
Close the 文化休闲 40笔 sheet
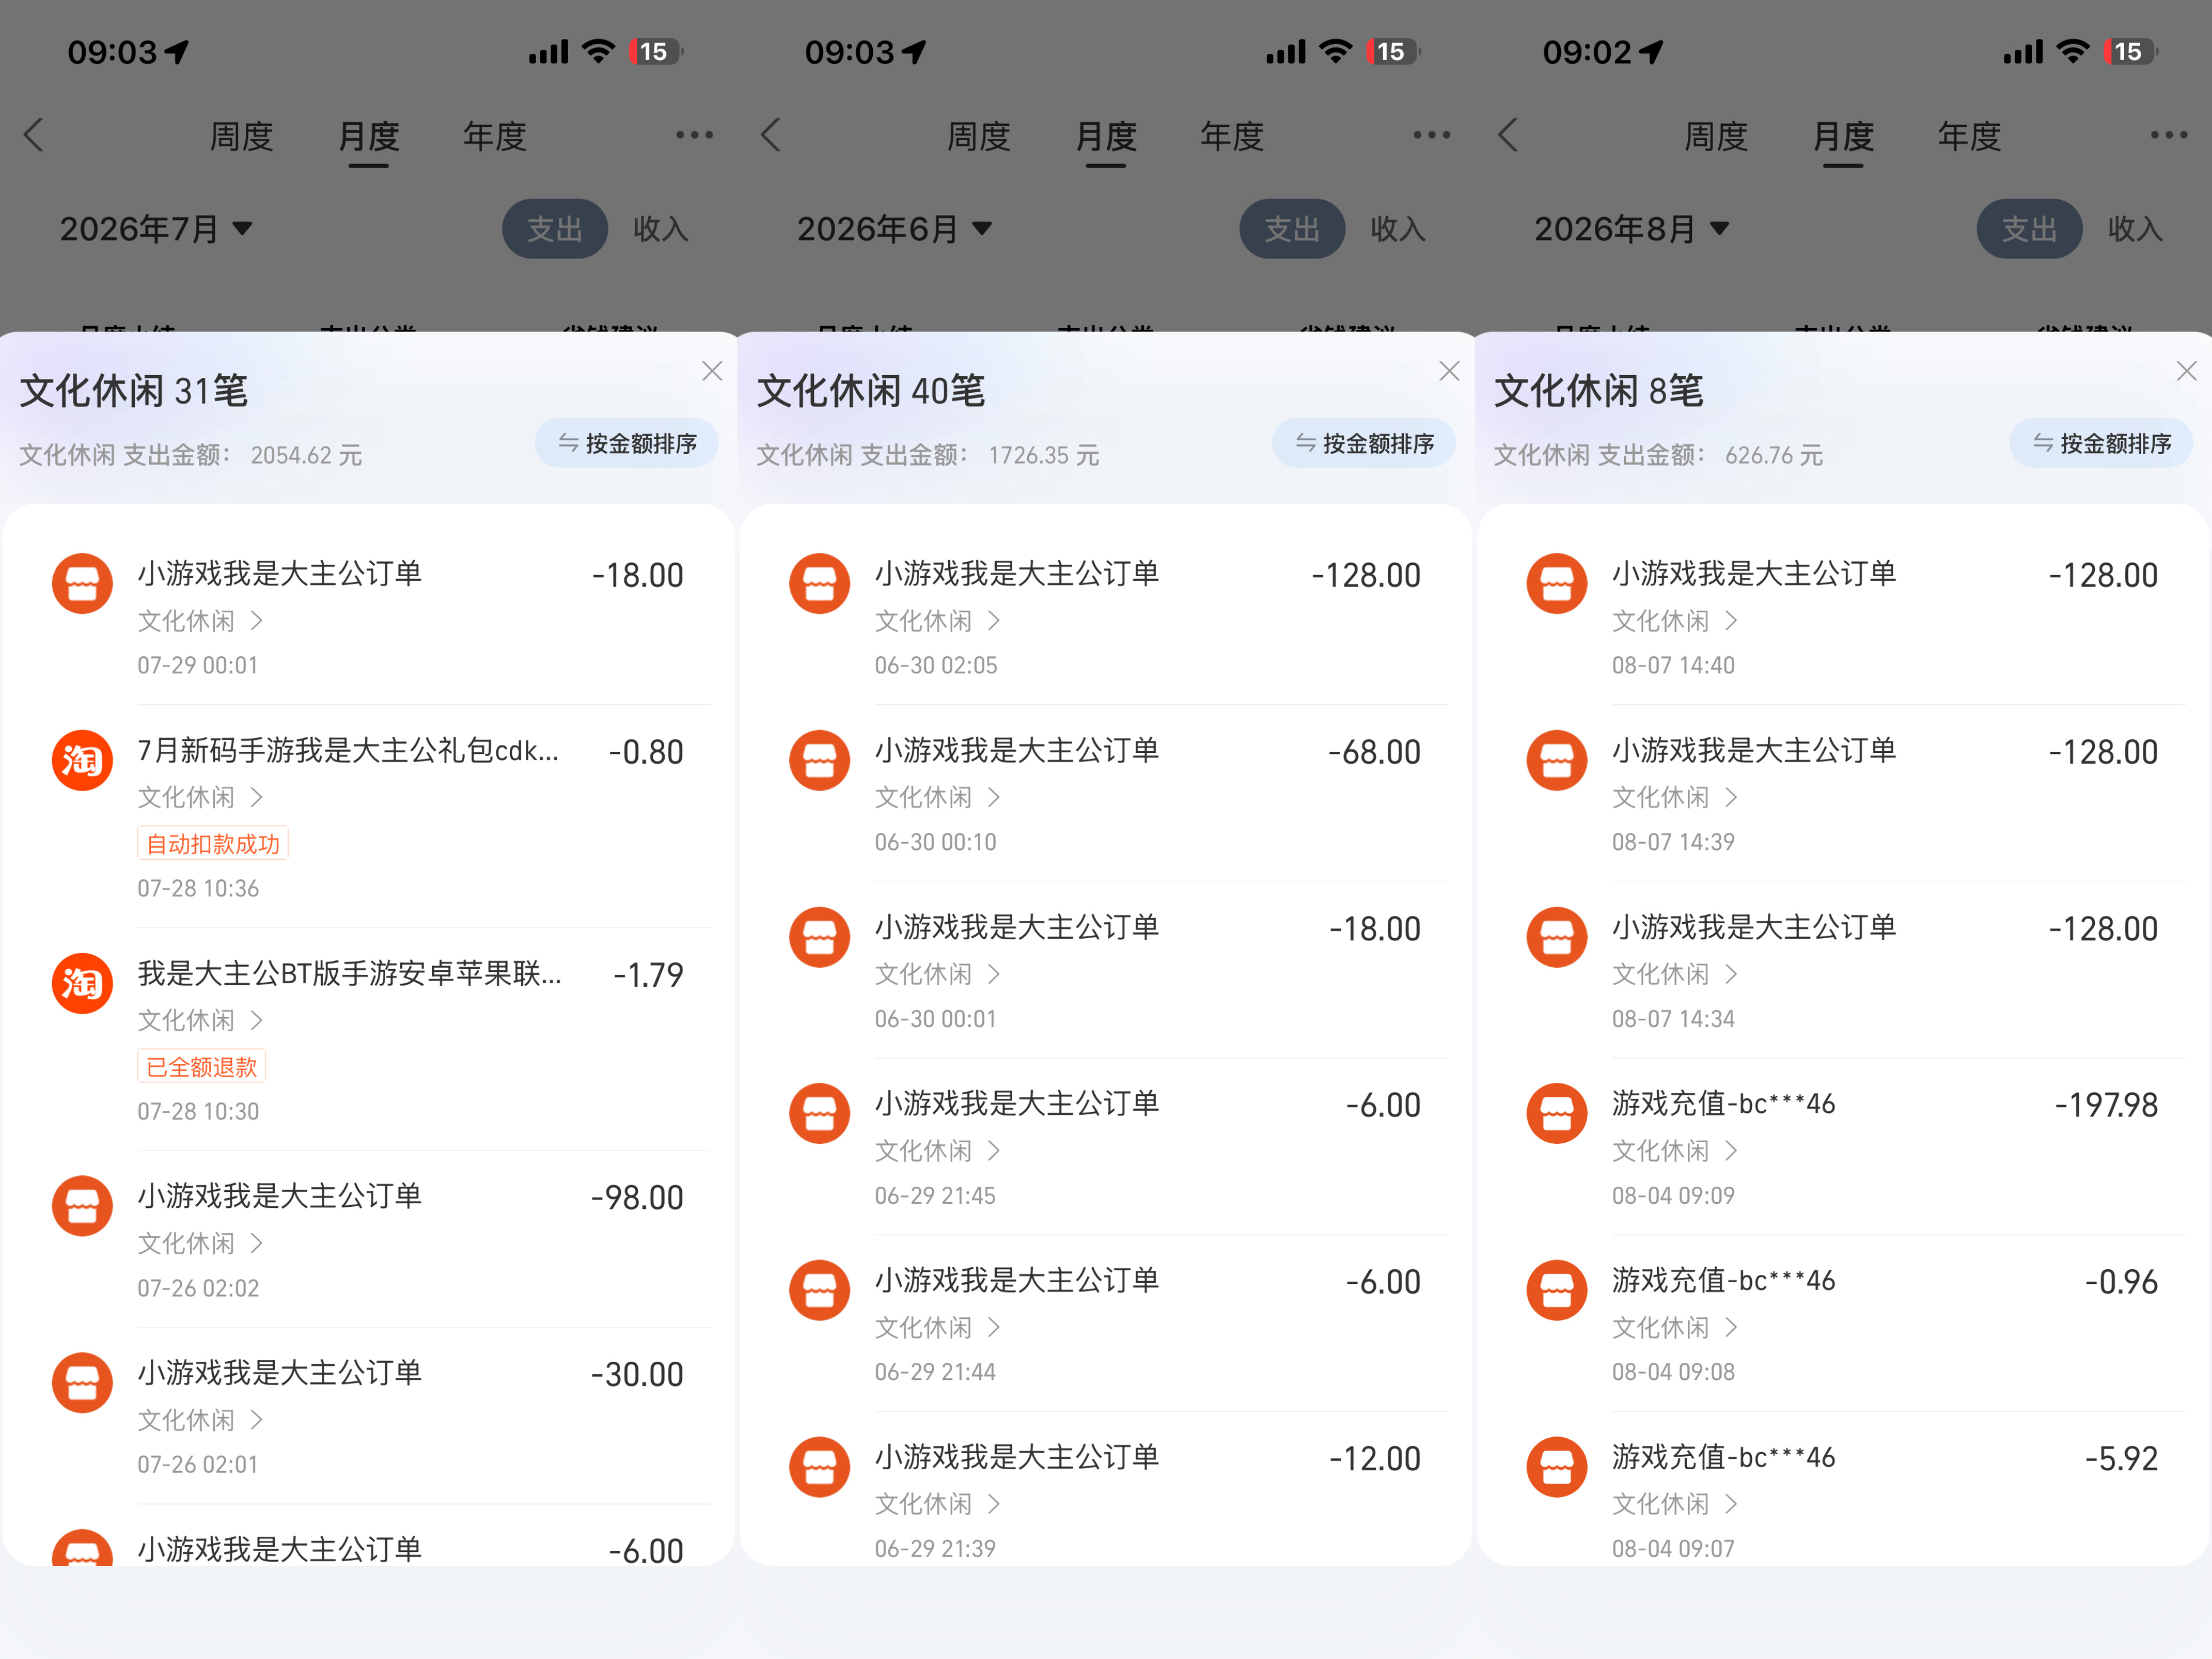point(1449,371)
